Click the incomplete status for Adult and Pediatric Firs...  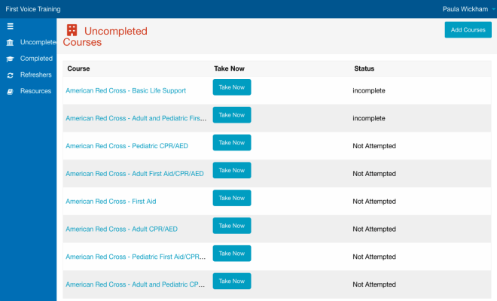pyautogui.click(x=369, y=118)
